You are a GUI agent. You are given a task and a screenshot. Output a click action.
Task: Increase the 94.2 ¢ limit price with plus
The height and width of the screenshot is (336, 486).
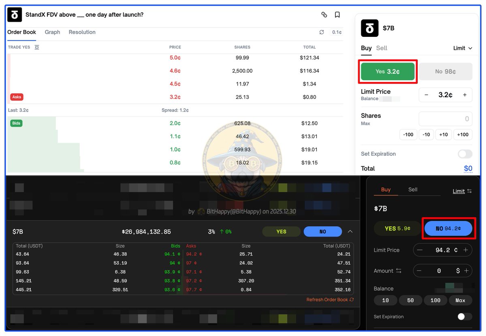[x=466, y=250]
